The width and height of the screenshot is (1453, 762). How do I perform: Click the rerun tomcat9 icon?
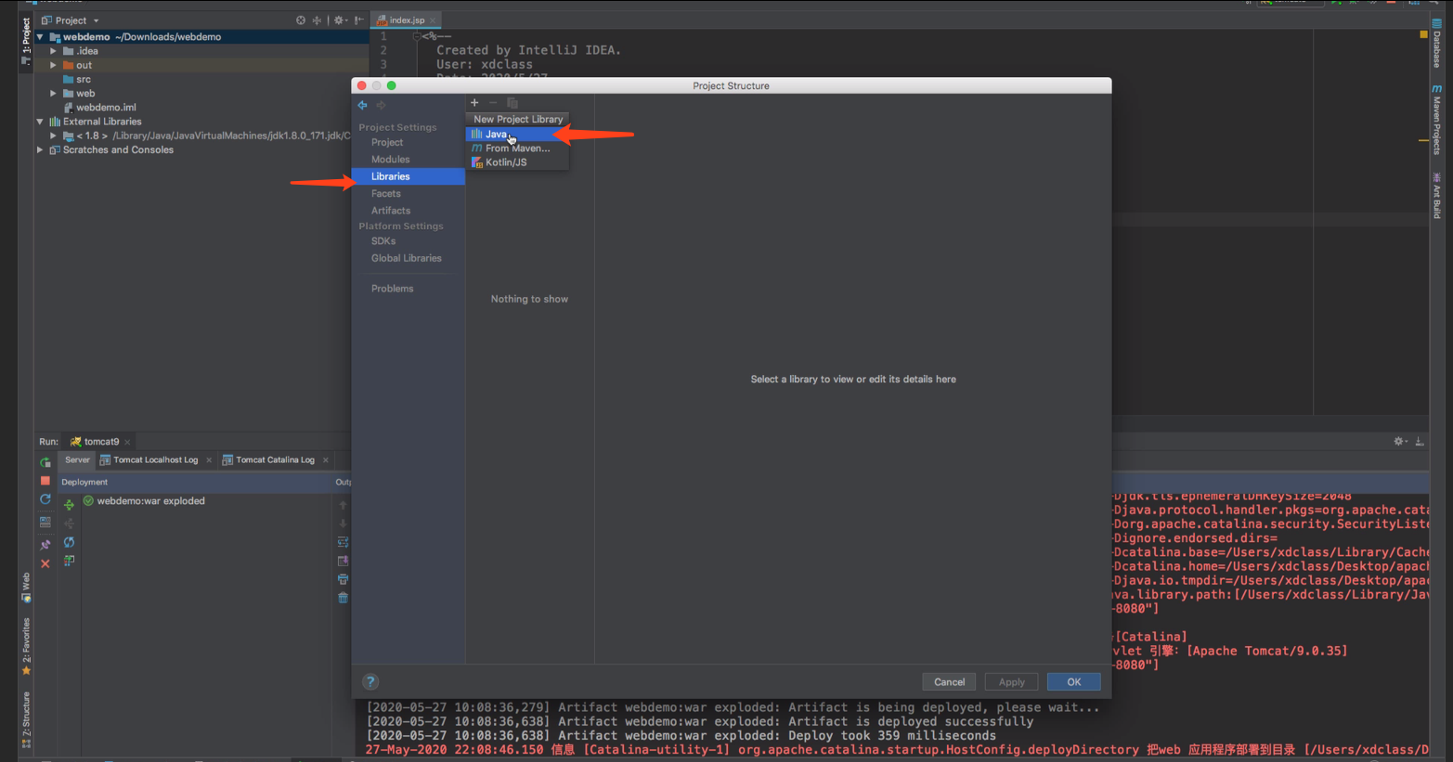click(x=45, y=462)
